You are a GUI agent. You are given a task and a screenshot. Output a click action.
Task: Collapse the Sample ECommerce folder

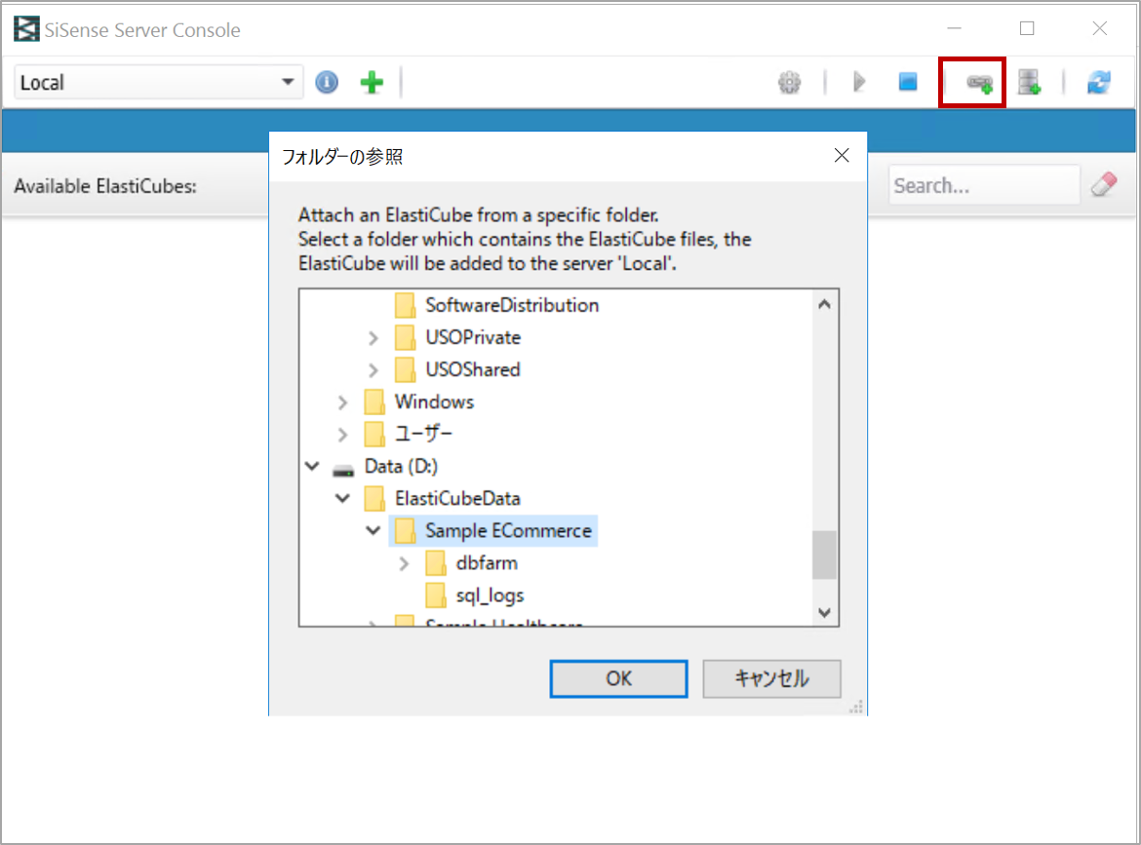click(374, 531)
